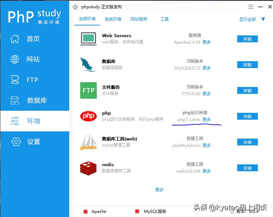Click the FTP0.9.60 version text
Viewport: 273px width, 217px height.
(191, 94)
